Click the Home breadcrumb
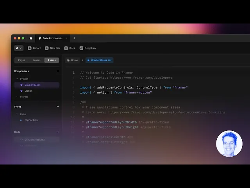Viewport: 250px width, 188px height. (x=73, y=60)
